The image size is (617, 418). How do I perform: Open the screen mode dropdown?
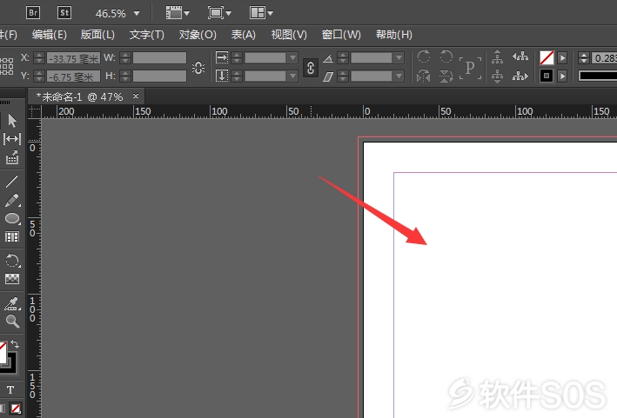[219, 13]
